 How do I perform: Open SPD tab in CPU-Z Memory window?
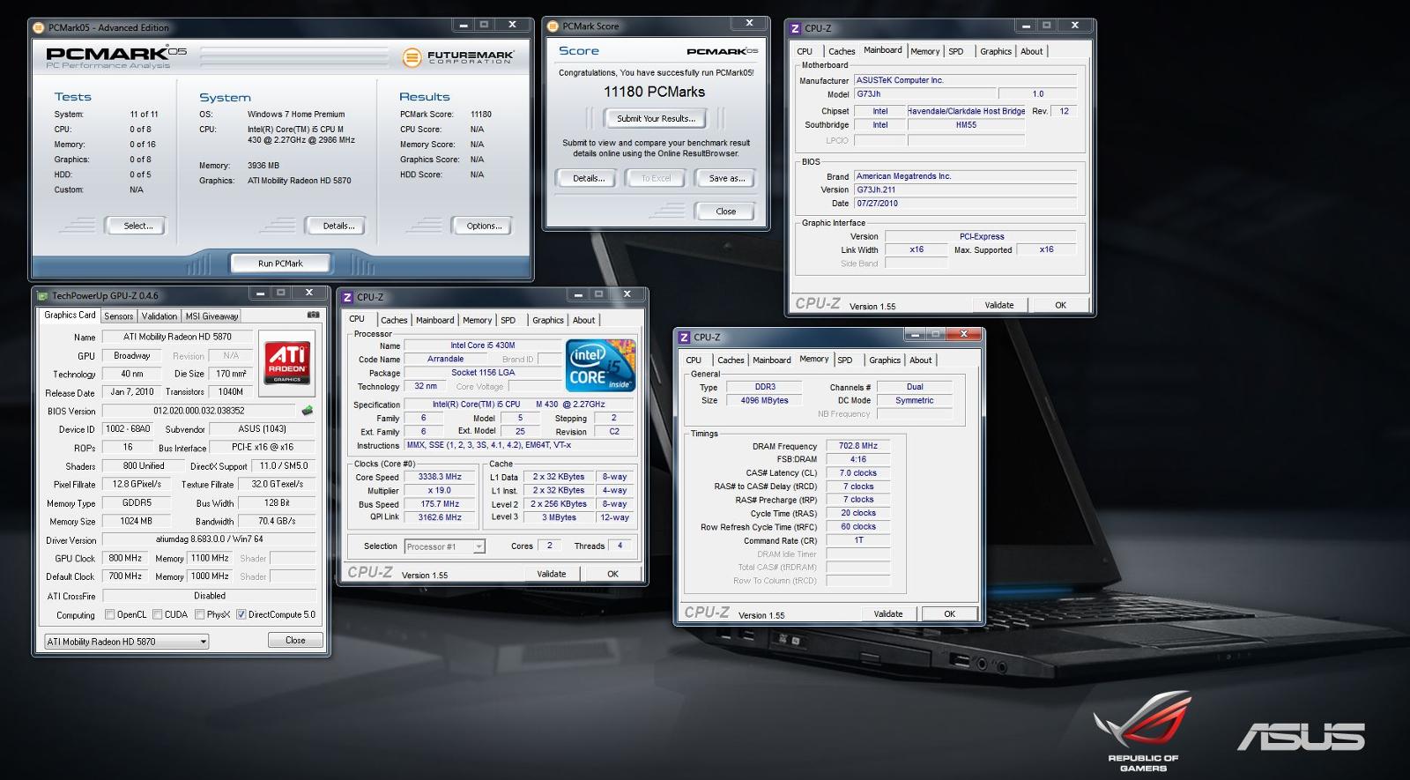click(x=845, y=360)
